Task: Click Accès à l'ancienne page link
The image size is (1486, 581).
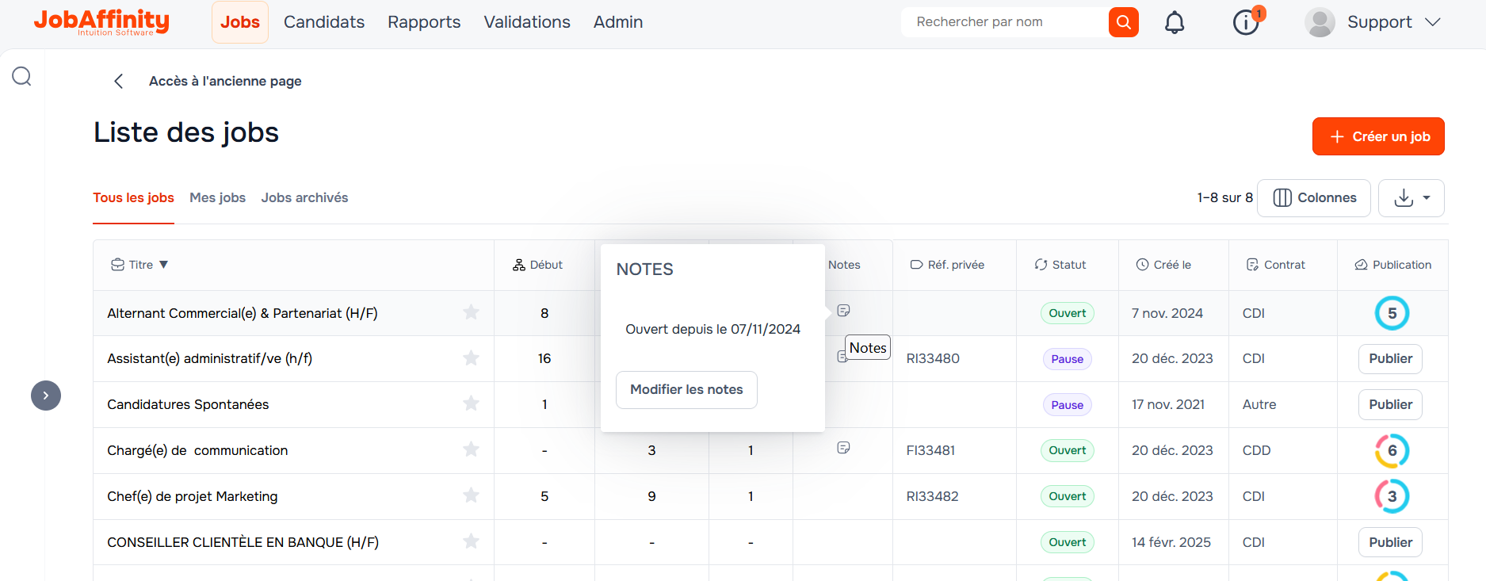Action: pos(225,81)
